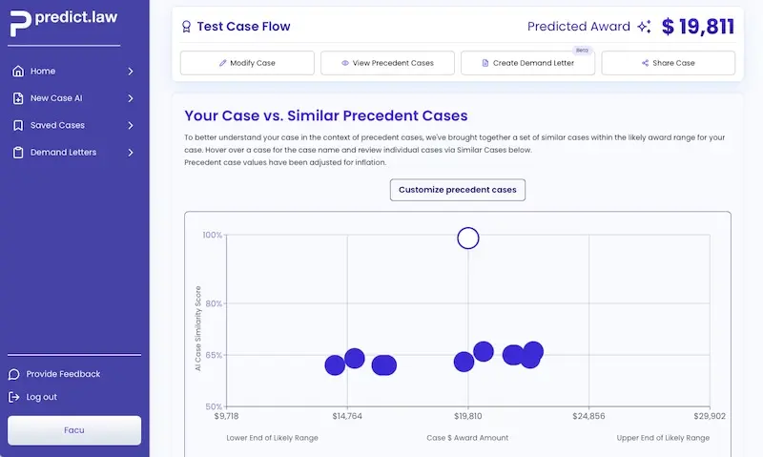The image size is (763, 457).
Task: Expand the Saved Cases chevron
Action: (131, 125)
